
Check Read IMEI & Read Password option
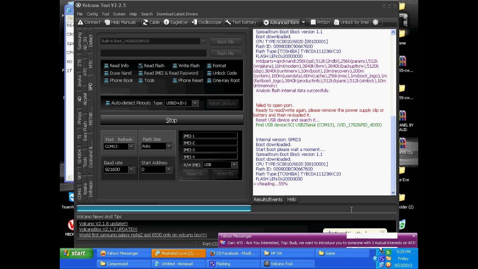coord(140,73)
